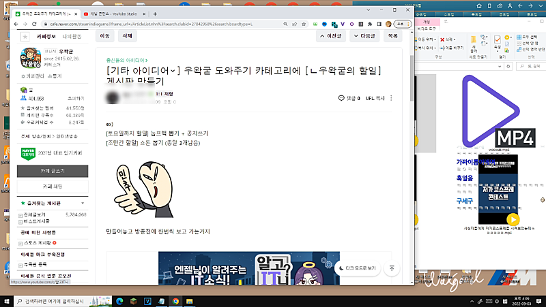Click 삭제 button above article

pos(128,36)
